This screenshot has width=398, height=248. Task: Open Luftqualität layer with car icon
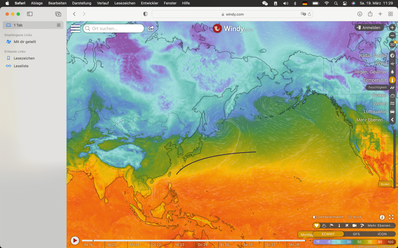392,112
